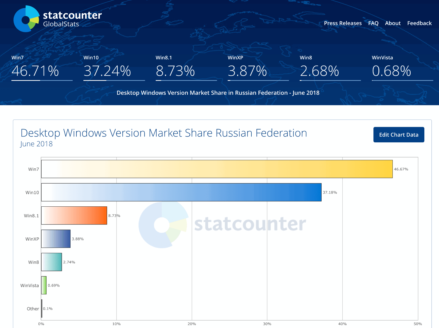Click the StatCounter pie chart logo
The width and height of the screenshot is (439, 328).
(x=26, y=18)
